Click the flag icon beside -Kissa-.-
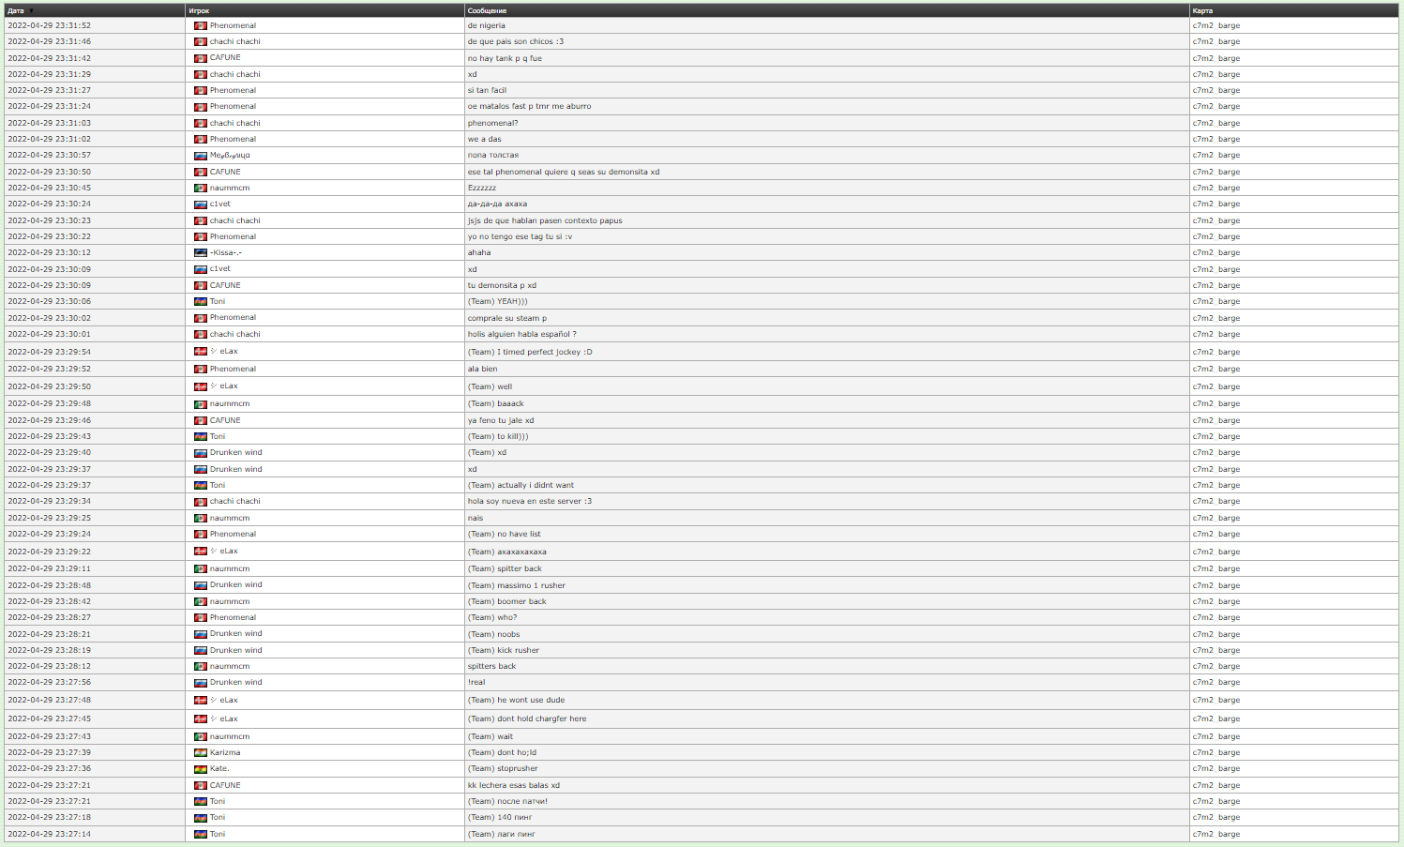This screenshot has height=847, width=1404. coord(200,252)
